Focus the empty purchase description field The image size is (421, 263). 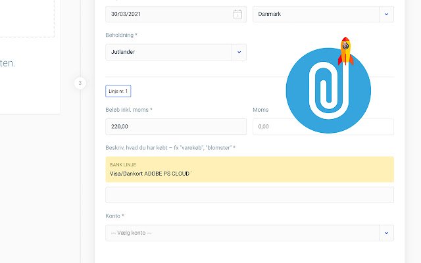pos(250,195)
